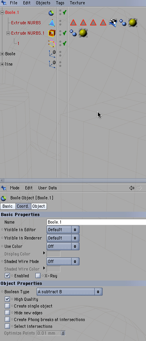Open Object Manager Edit menu
Screen dimensions: 146x341
pos(27,3)
